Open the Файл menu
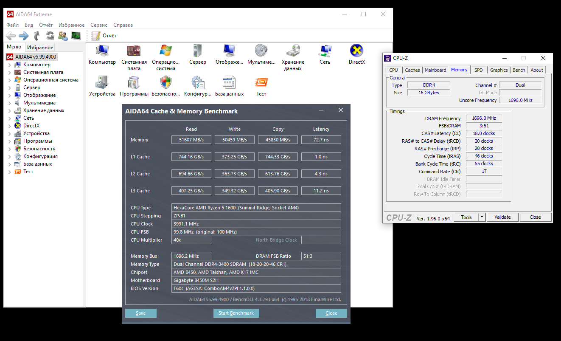 tap(12, 25)
